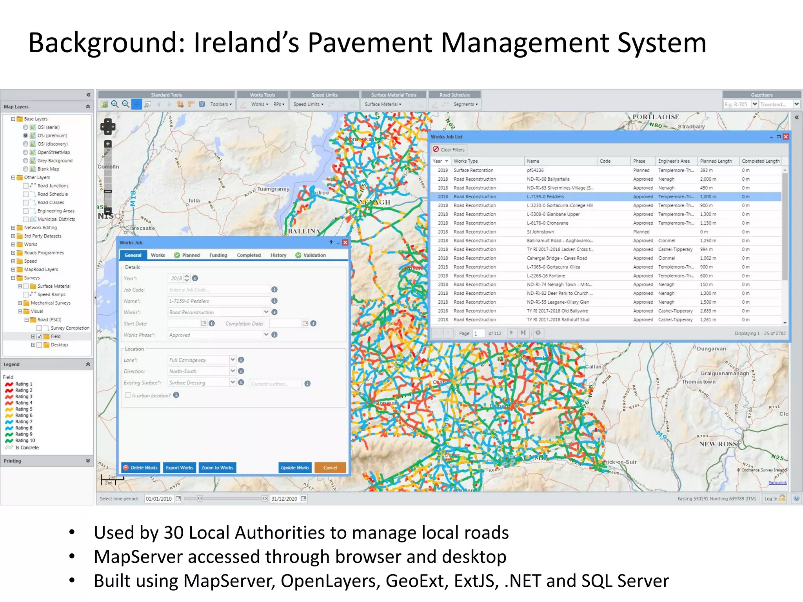Click the help question mark in Works Job

point(331,243)
